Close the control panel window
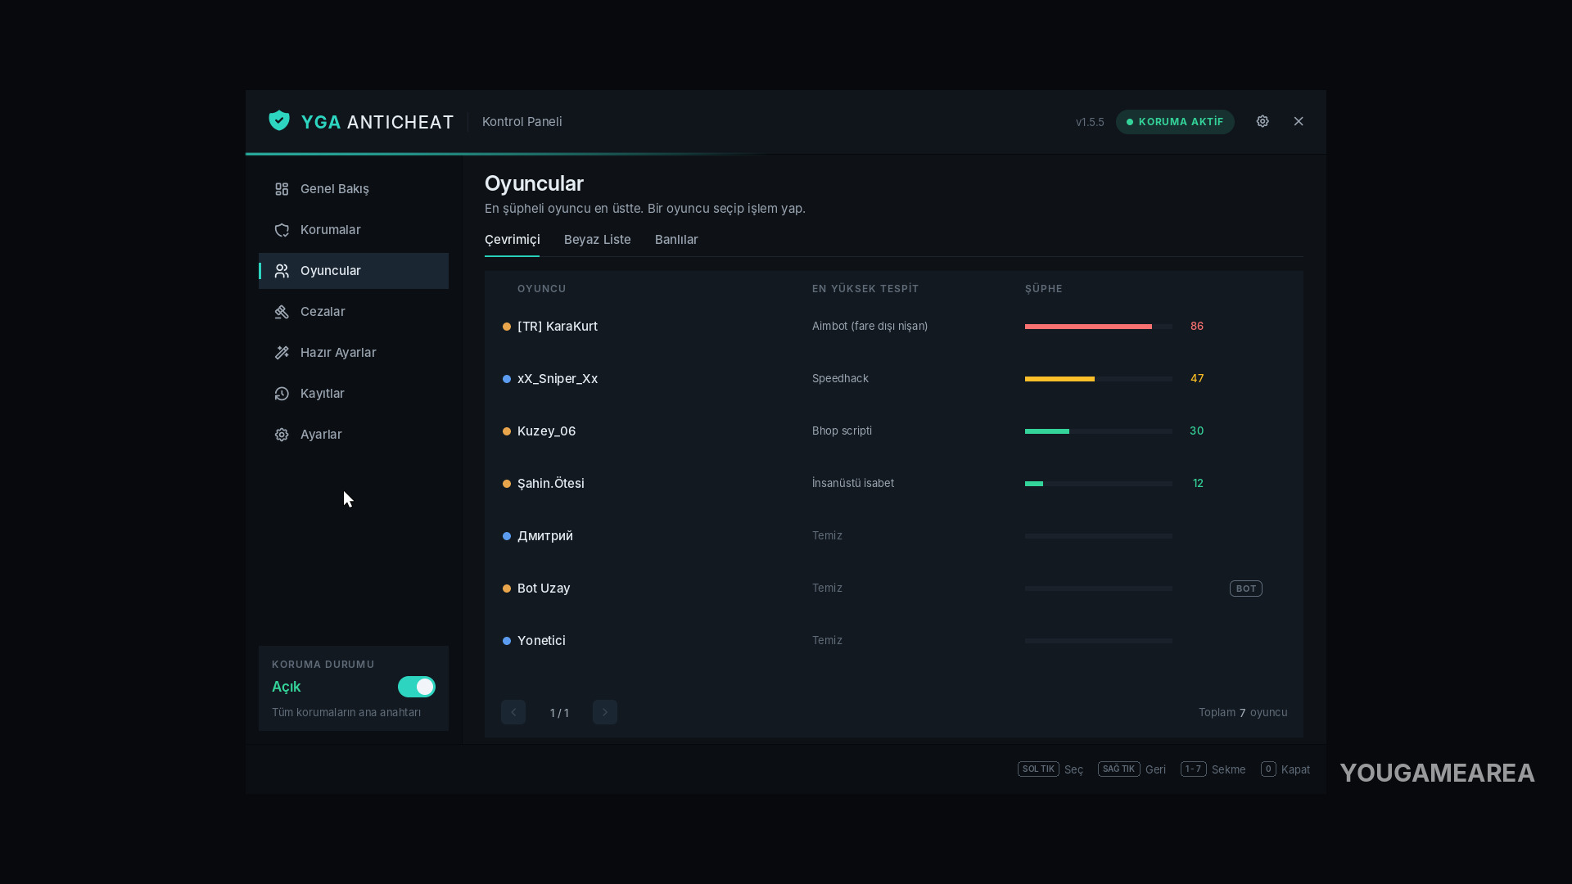The width and height of the screenshot is (1572, 884). (1299, 121)
